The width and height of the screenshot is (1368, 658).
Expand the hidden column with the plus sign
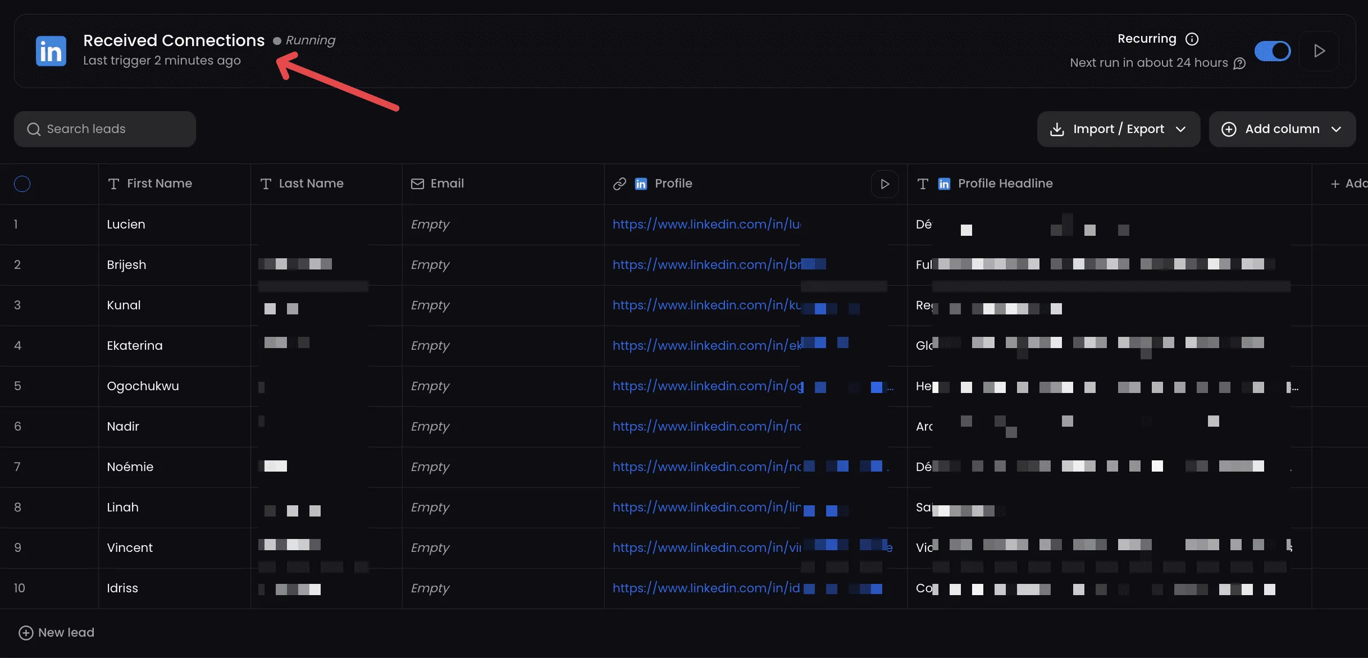click(1334, 184)
